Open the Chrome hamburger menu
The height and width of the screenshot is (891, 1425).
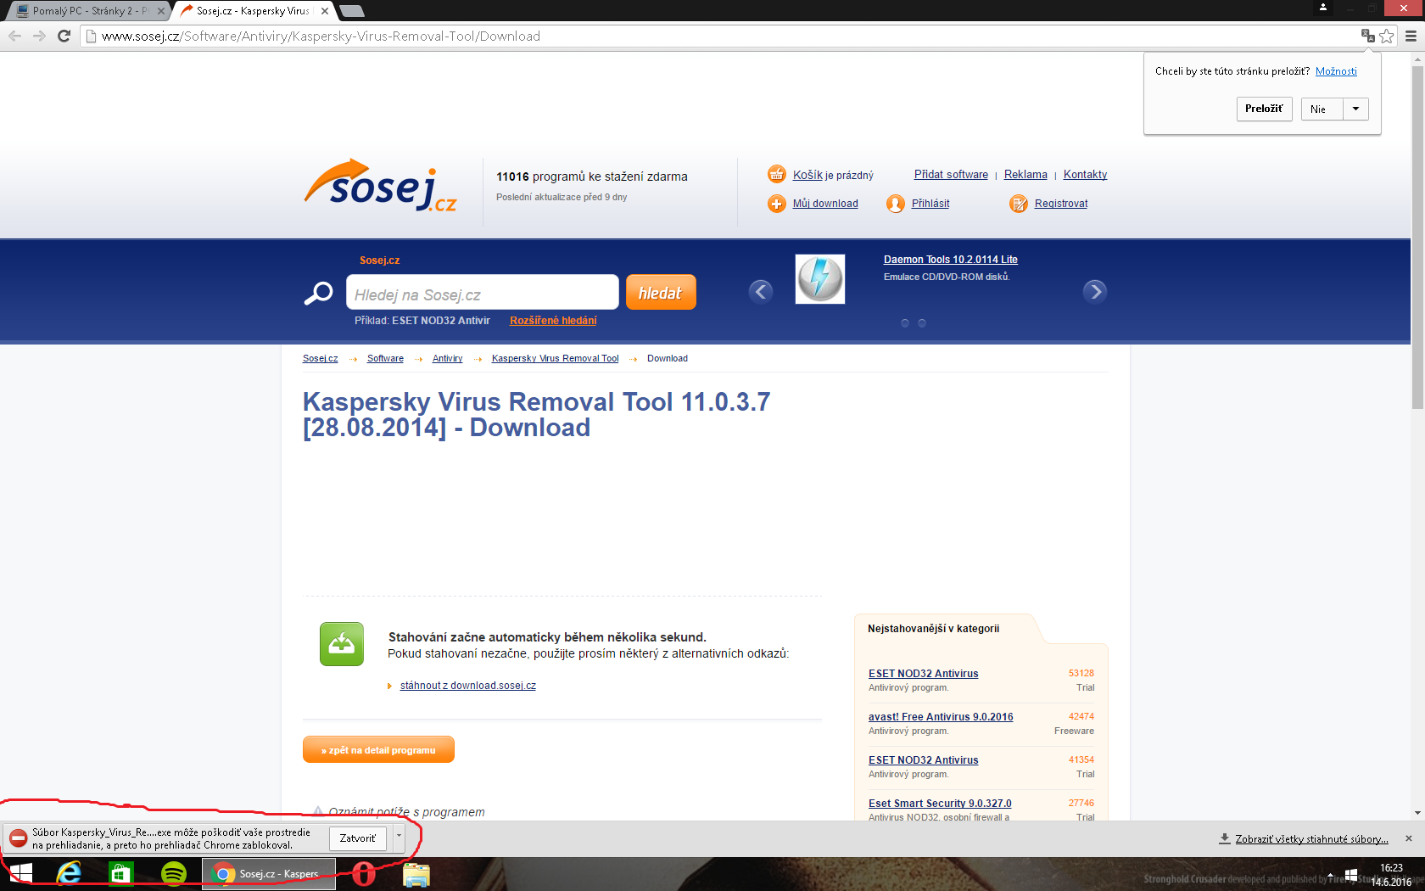tap(1411, 36)
